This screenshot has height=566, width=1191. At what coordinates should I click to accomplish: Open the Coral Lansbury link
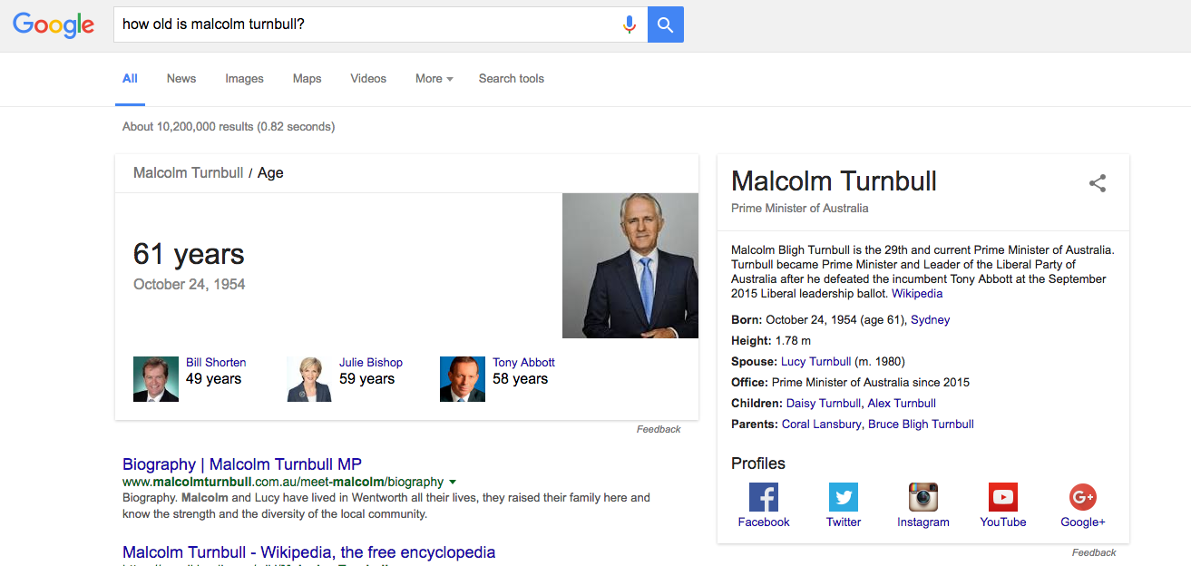pos(821,424)
